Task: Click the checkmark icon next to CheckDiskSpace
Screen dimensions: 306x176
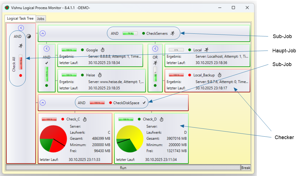Action: [144, 103]
